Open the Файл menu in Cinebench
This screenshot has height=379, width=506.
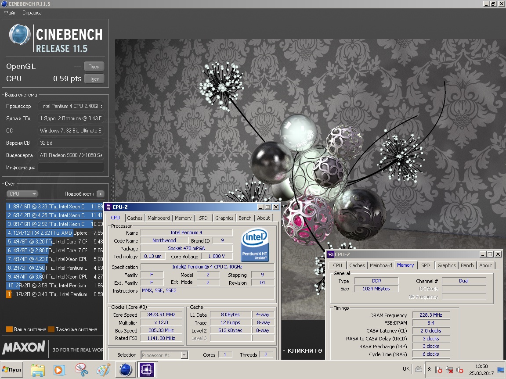click(10, 13)
